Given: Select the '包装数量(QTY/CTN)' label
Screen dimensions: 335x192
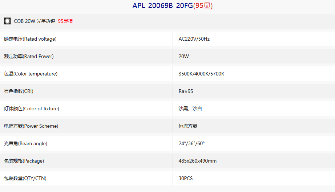Looking at the screenshot, I should (25, 178).
